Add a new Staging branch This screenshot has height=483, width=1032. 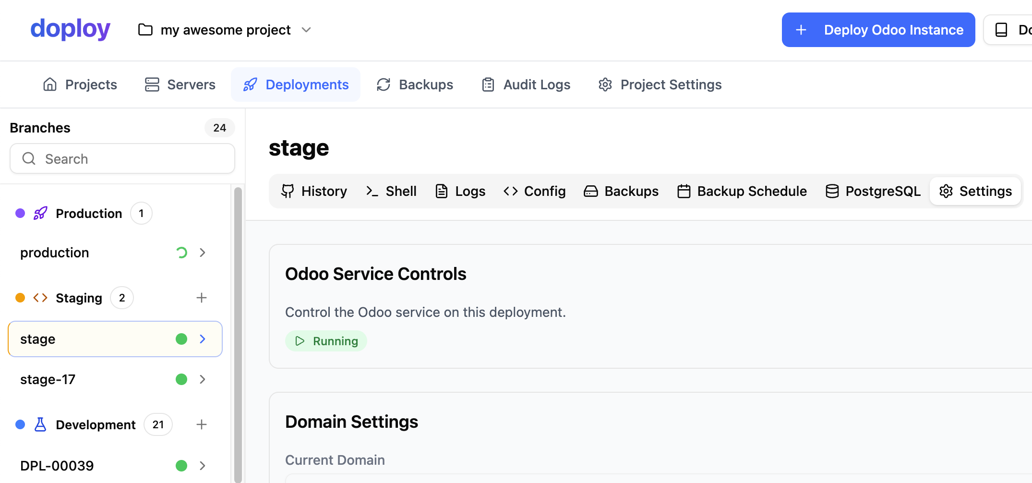point(202,298)
